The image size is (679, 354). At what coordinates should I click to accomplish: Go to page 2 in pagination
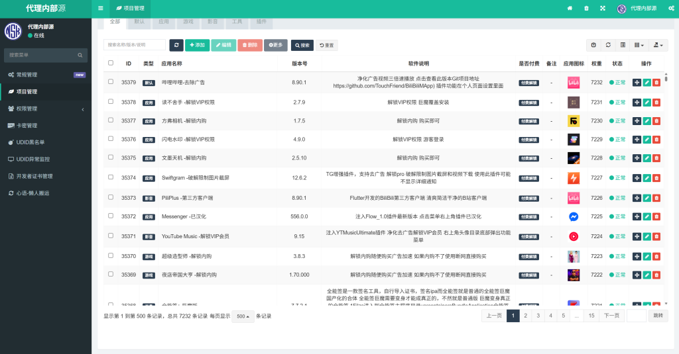coord(525,316)
